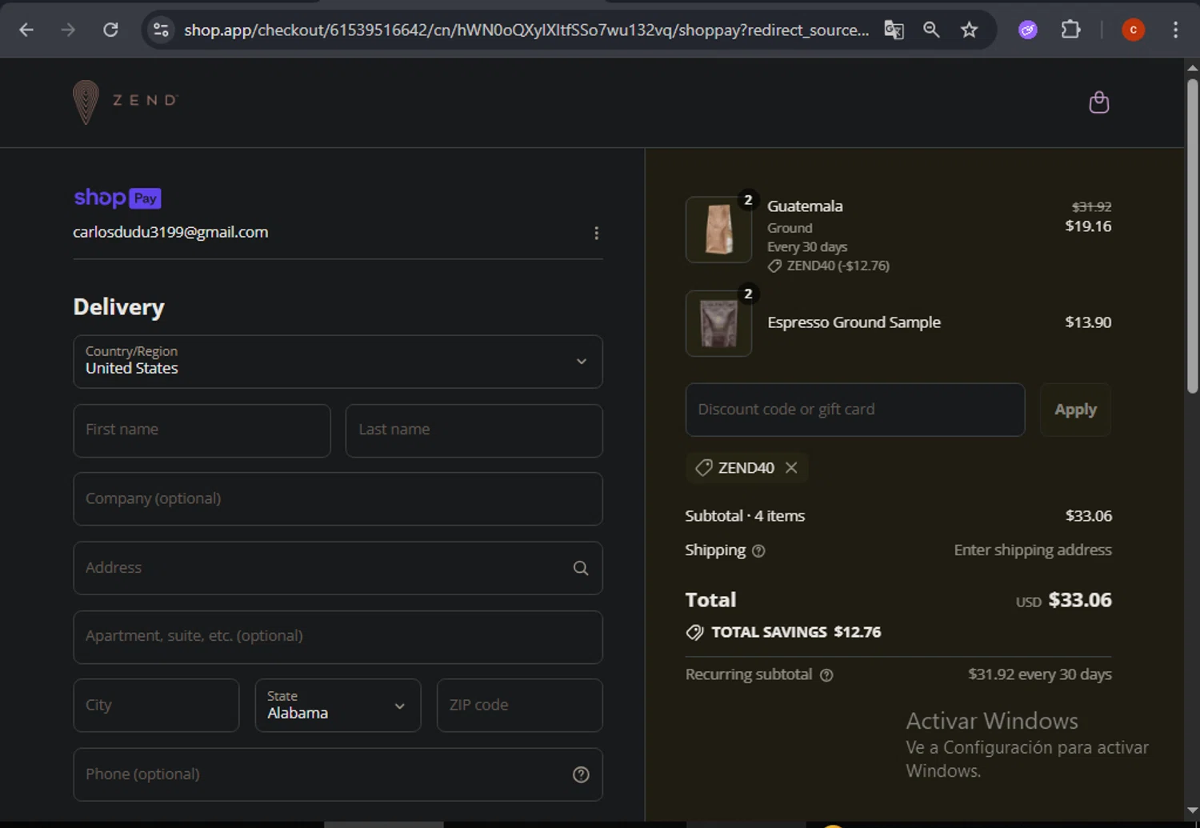Focus the First name field

202,430
